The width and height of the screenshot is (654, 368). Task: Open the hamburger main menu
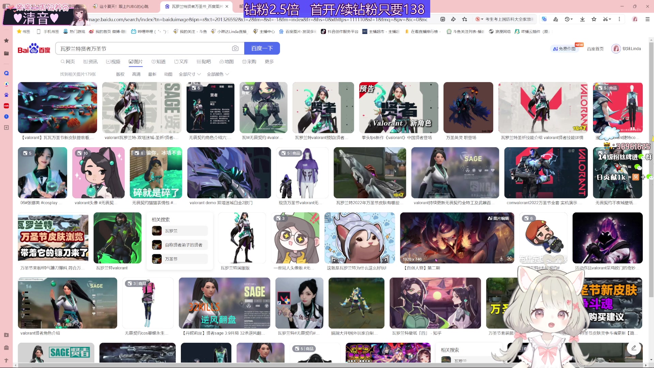pyautogui.click(x=648, y=19)
